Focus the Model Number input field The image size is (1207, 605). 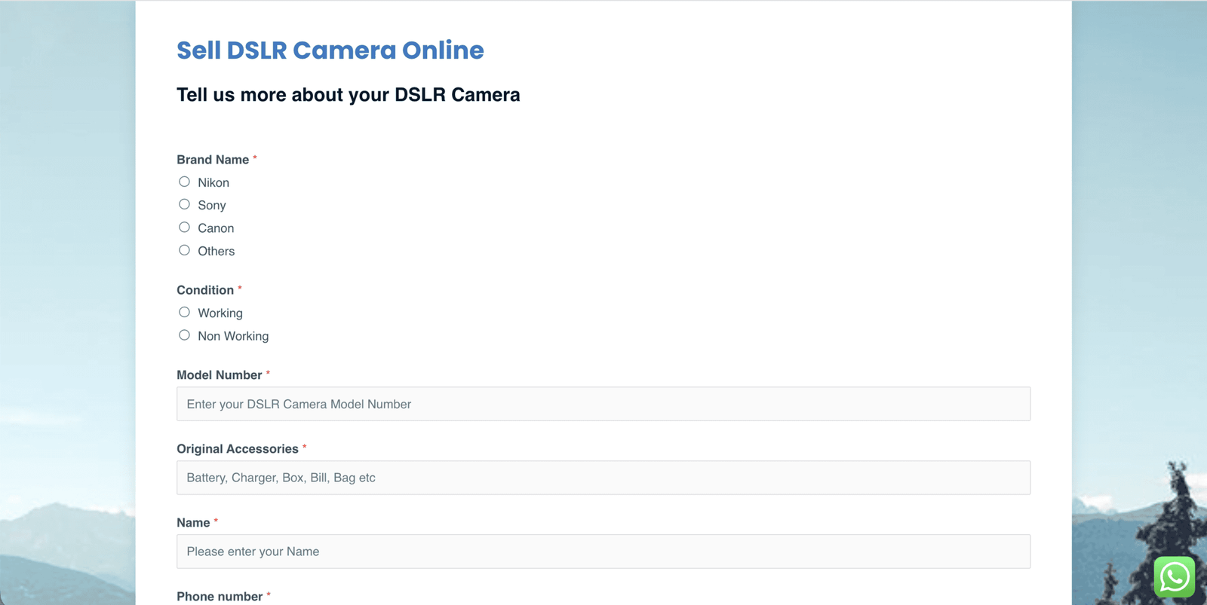[x=603, y=404]
